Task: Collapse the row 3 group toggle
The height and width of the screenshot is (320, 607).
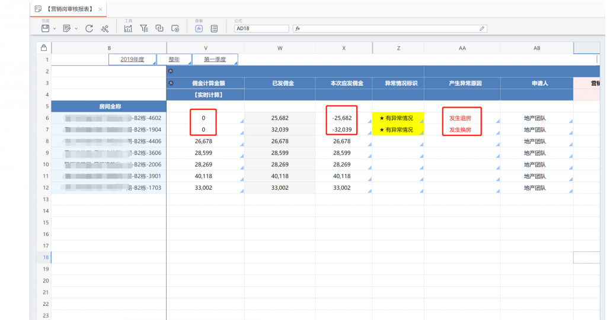Action: click(x=171, y=83)
